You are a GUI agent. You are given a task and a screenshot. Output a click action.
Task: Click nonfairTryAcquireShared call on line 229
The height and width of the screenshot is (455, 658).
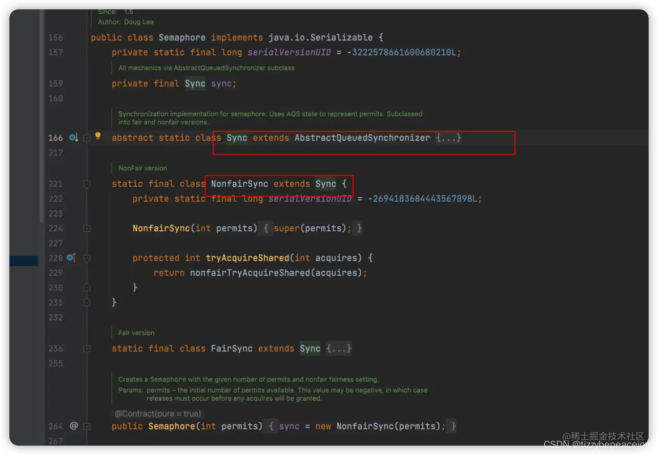coord(250,273)
